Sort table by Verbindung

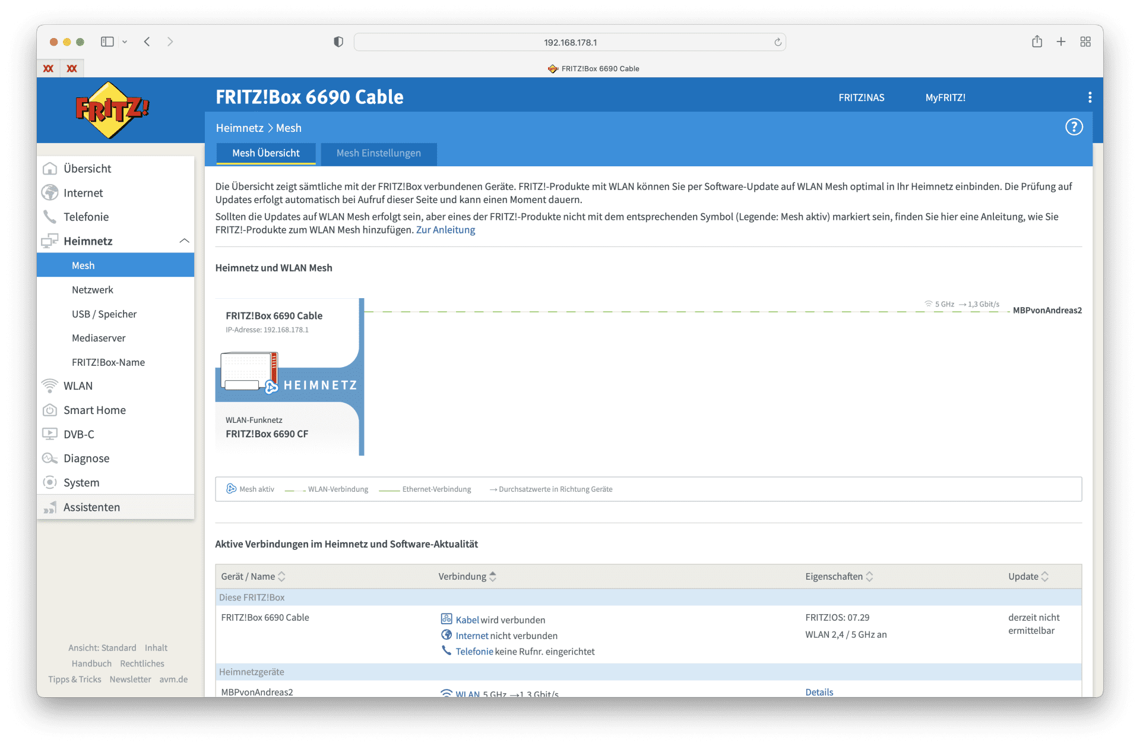coord(467,577)
